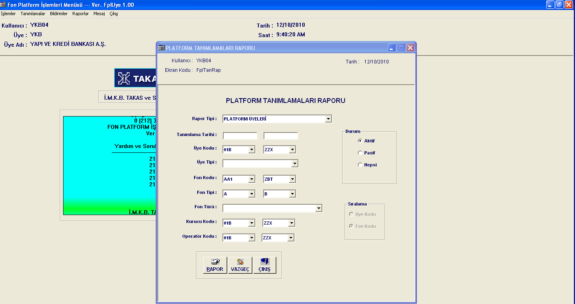
Task: Open Fon Kodu end dropdown showing ZBT
Action: [292, 180]
